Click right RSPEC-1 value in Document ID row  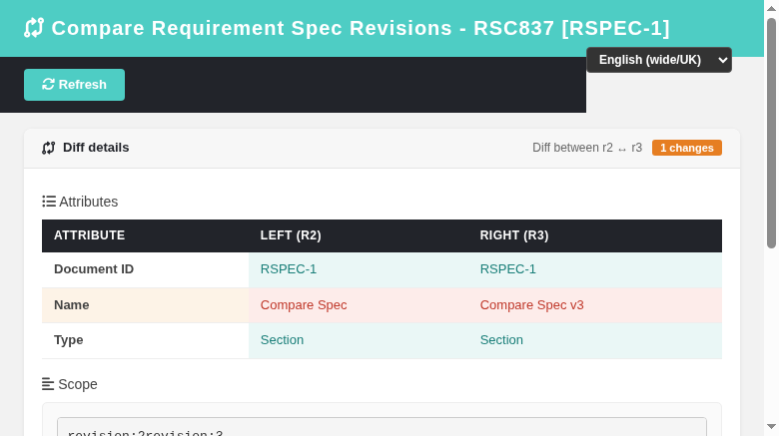tap(507, 269)
